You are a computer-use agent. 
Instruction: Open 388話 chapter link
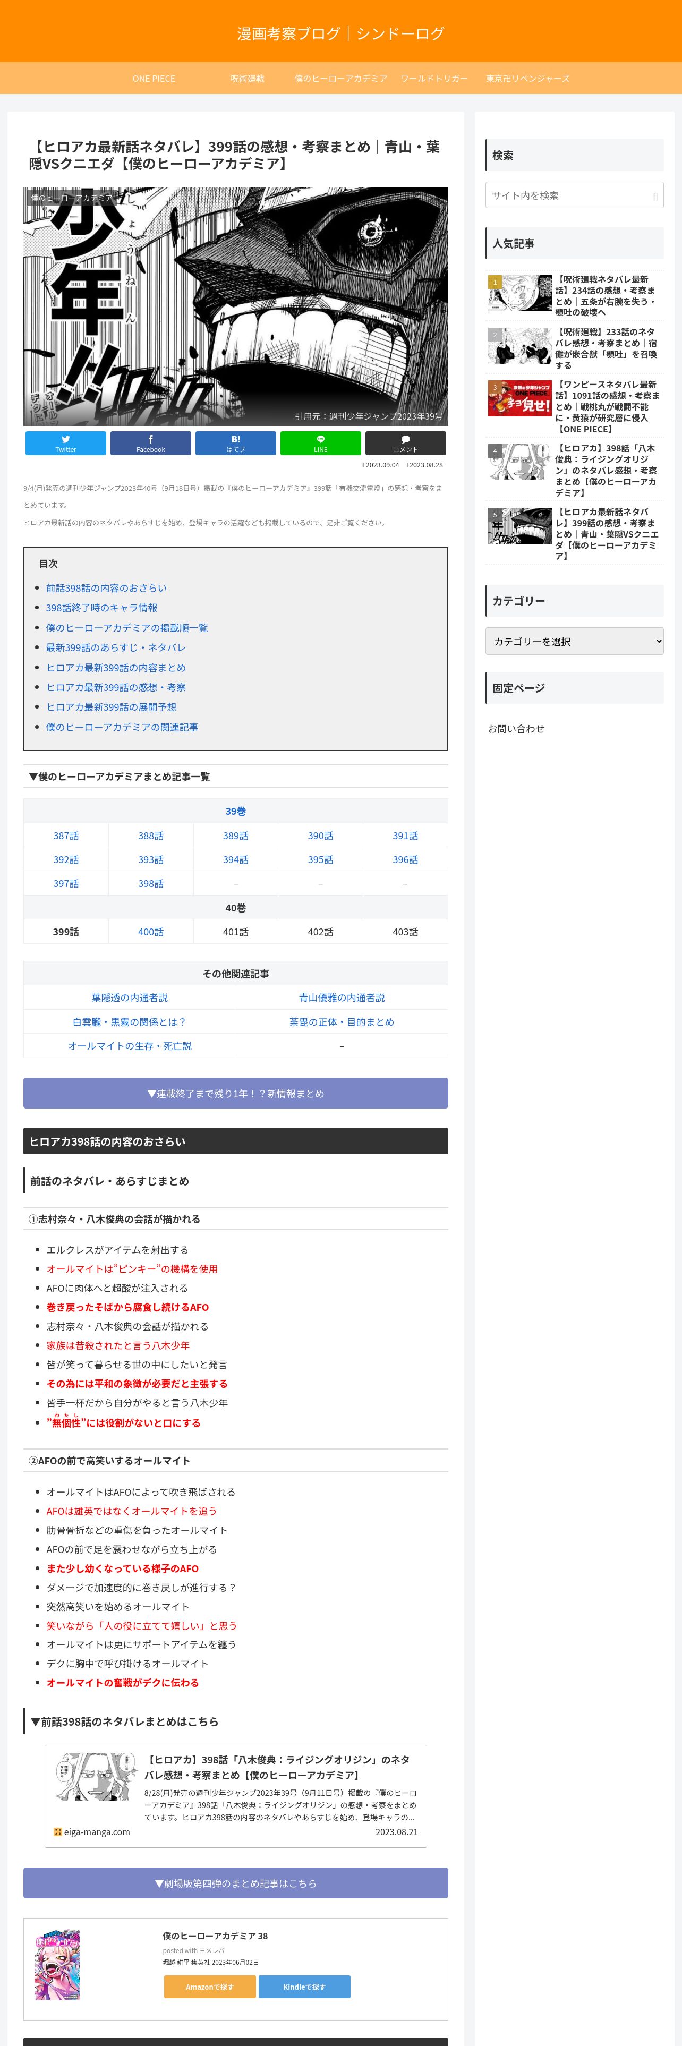[151, 836]
